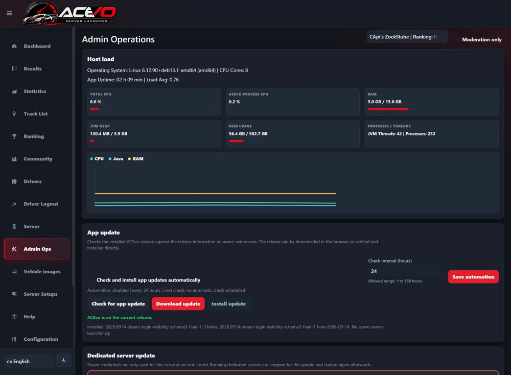
Task: Toggle the CPU legend series
Action: pos(97,159)
